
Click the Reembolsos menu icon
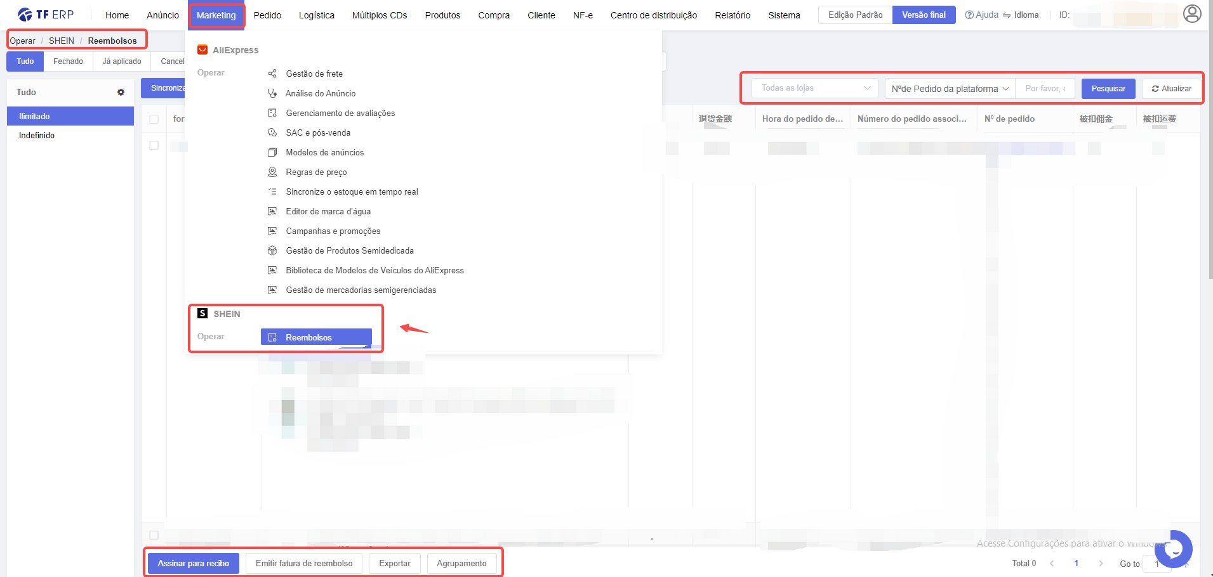[272, 337]
